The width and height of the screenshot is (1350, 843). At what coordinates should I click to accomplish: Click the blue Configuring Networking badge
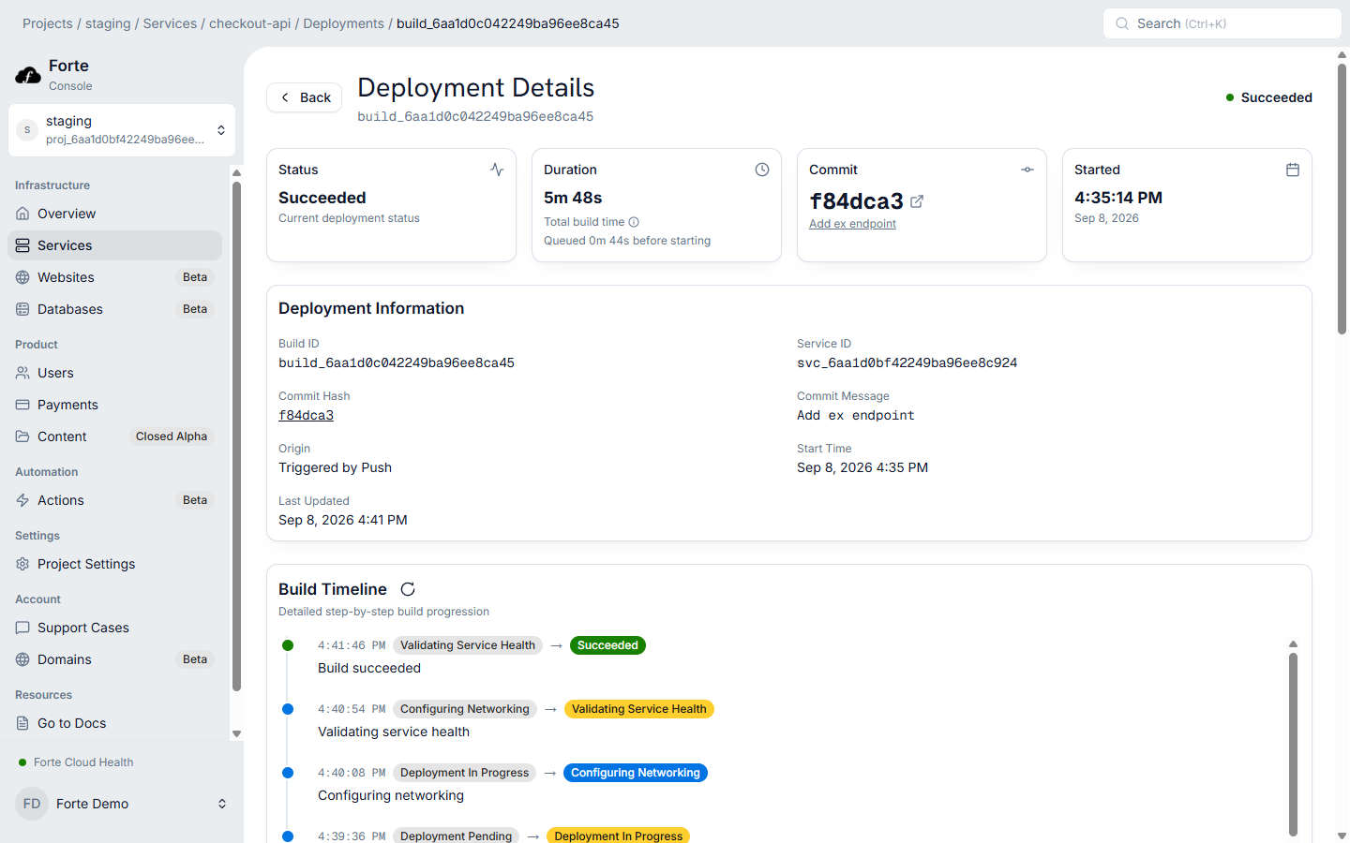636,773
